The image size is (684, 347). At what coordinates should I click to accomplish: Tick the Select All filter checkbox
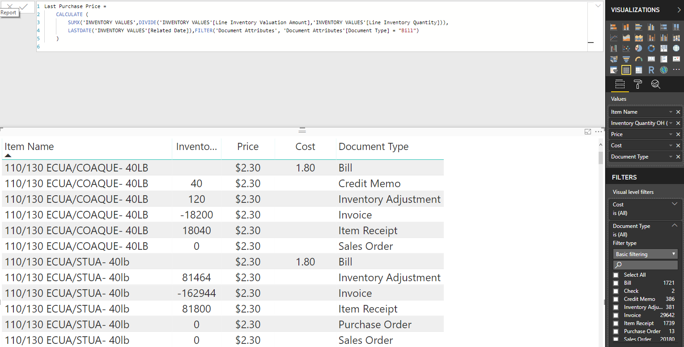tap(616, 275)
